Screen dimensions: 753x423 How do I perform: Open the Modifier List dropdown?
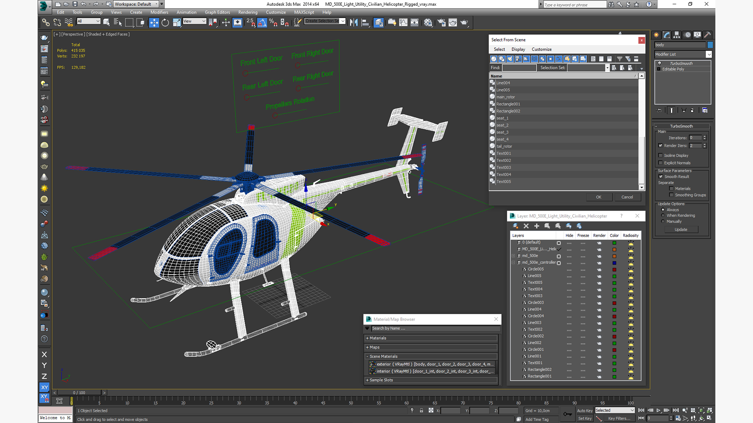click(682, 54)
